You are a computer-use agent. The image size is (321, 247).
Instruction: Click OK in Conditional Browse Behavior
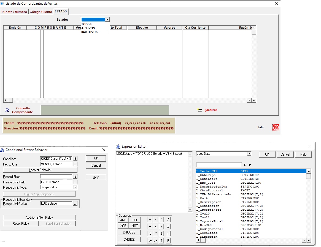[x=96, y=158]
